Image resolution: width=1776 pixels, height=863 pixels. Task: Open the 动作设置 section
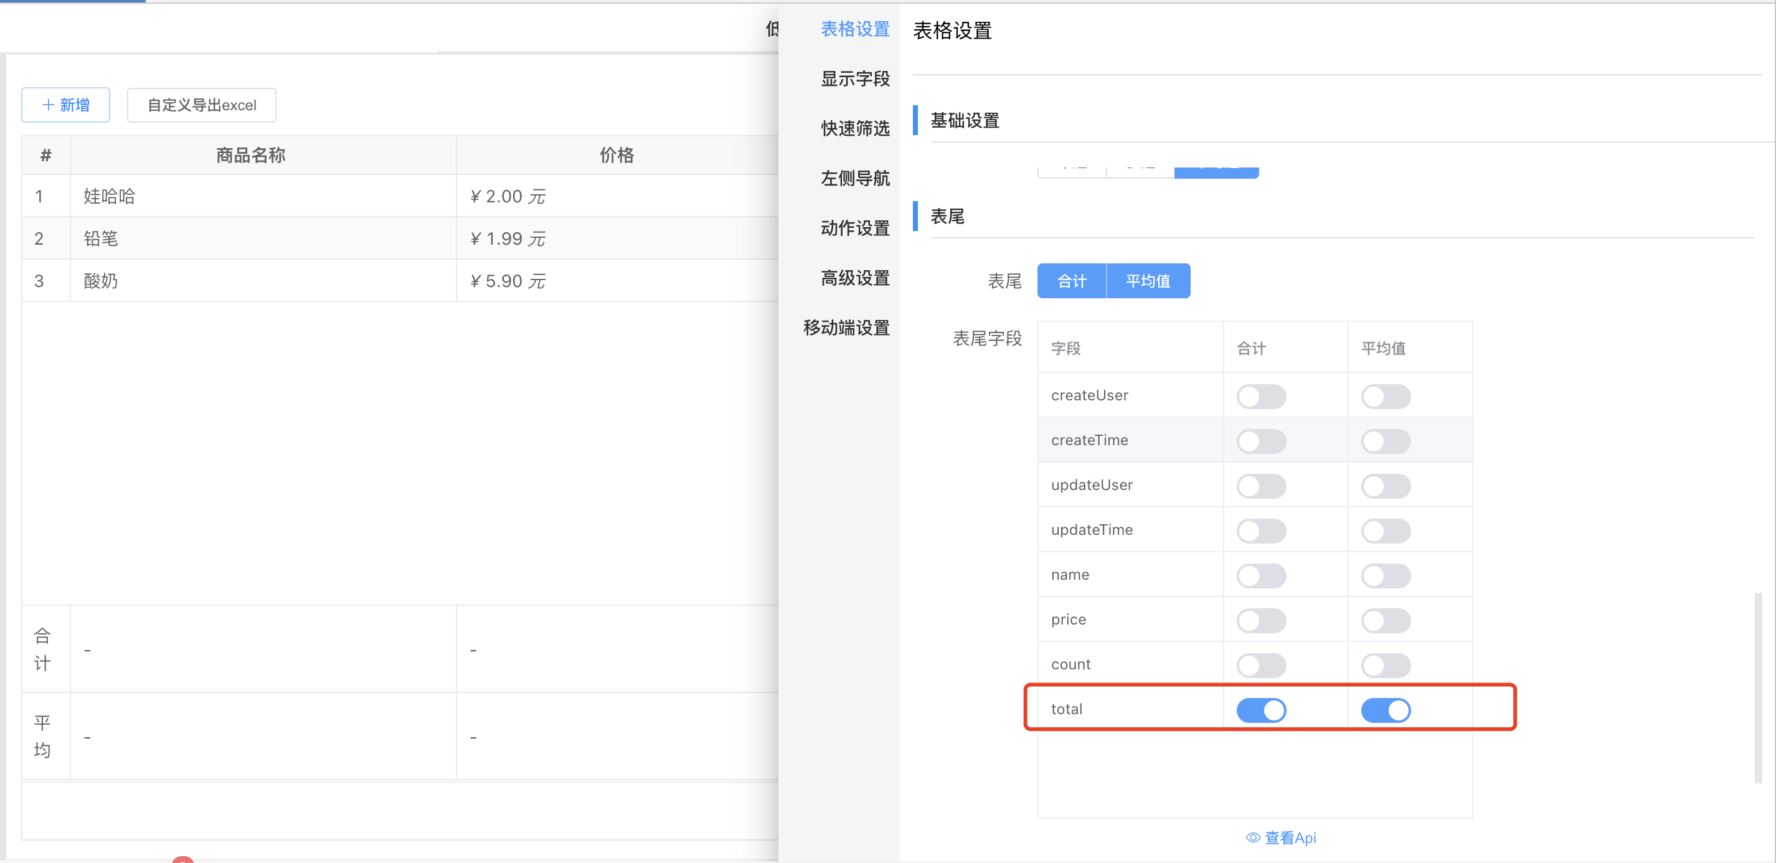pyautogui.click(x=854, y=228)
